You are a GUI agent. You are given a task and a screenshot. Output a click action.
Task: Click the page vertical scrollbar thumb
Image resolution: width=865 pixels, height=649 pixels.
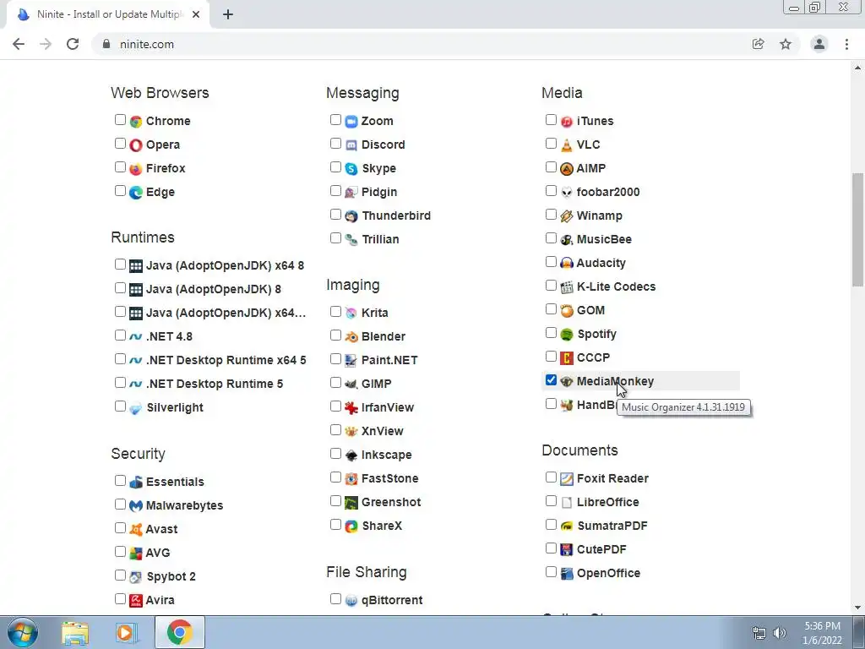[858, 230]
